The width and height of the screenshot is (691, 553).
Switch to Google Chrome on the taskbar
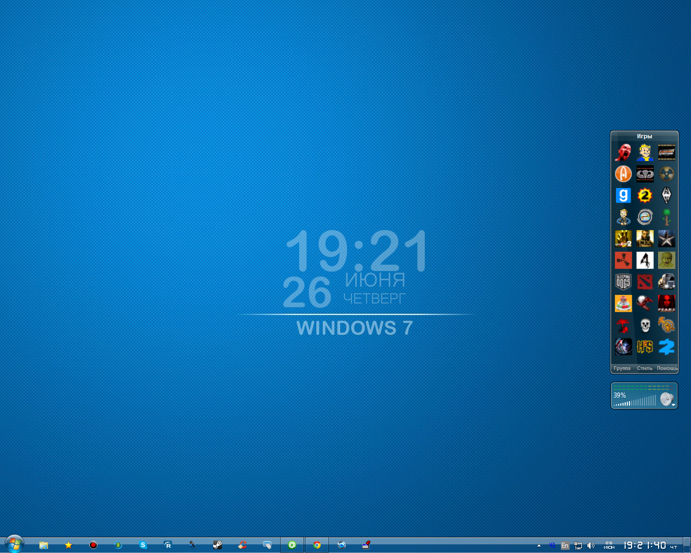[x=317, y=545]
